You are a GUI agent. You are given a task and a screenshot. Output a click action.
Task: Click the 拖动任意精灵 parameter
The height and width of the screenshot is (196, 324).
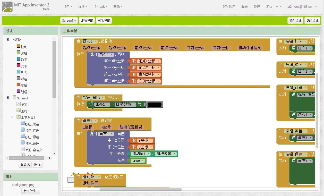250,48
